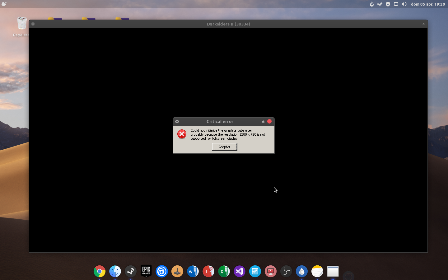Viewport: 448px width, 280px height.
Task: Launch Google Chrome from the dock
Action: (x=100, y=271)
